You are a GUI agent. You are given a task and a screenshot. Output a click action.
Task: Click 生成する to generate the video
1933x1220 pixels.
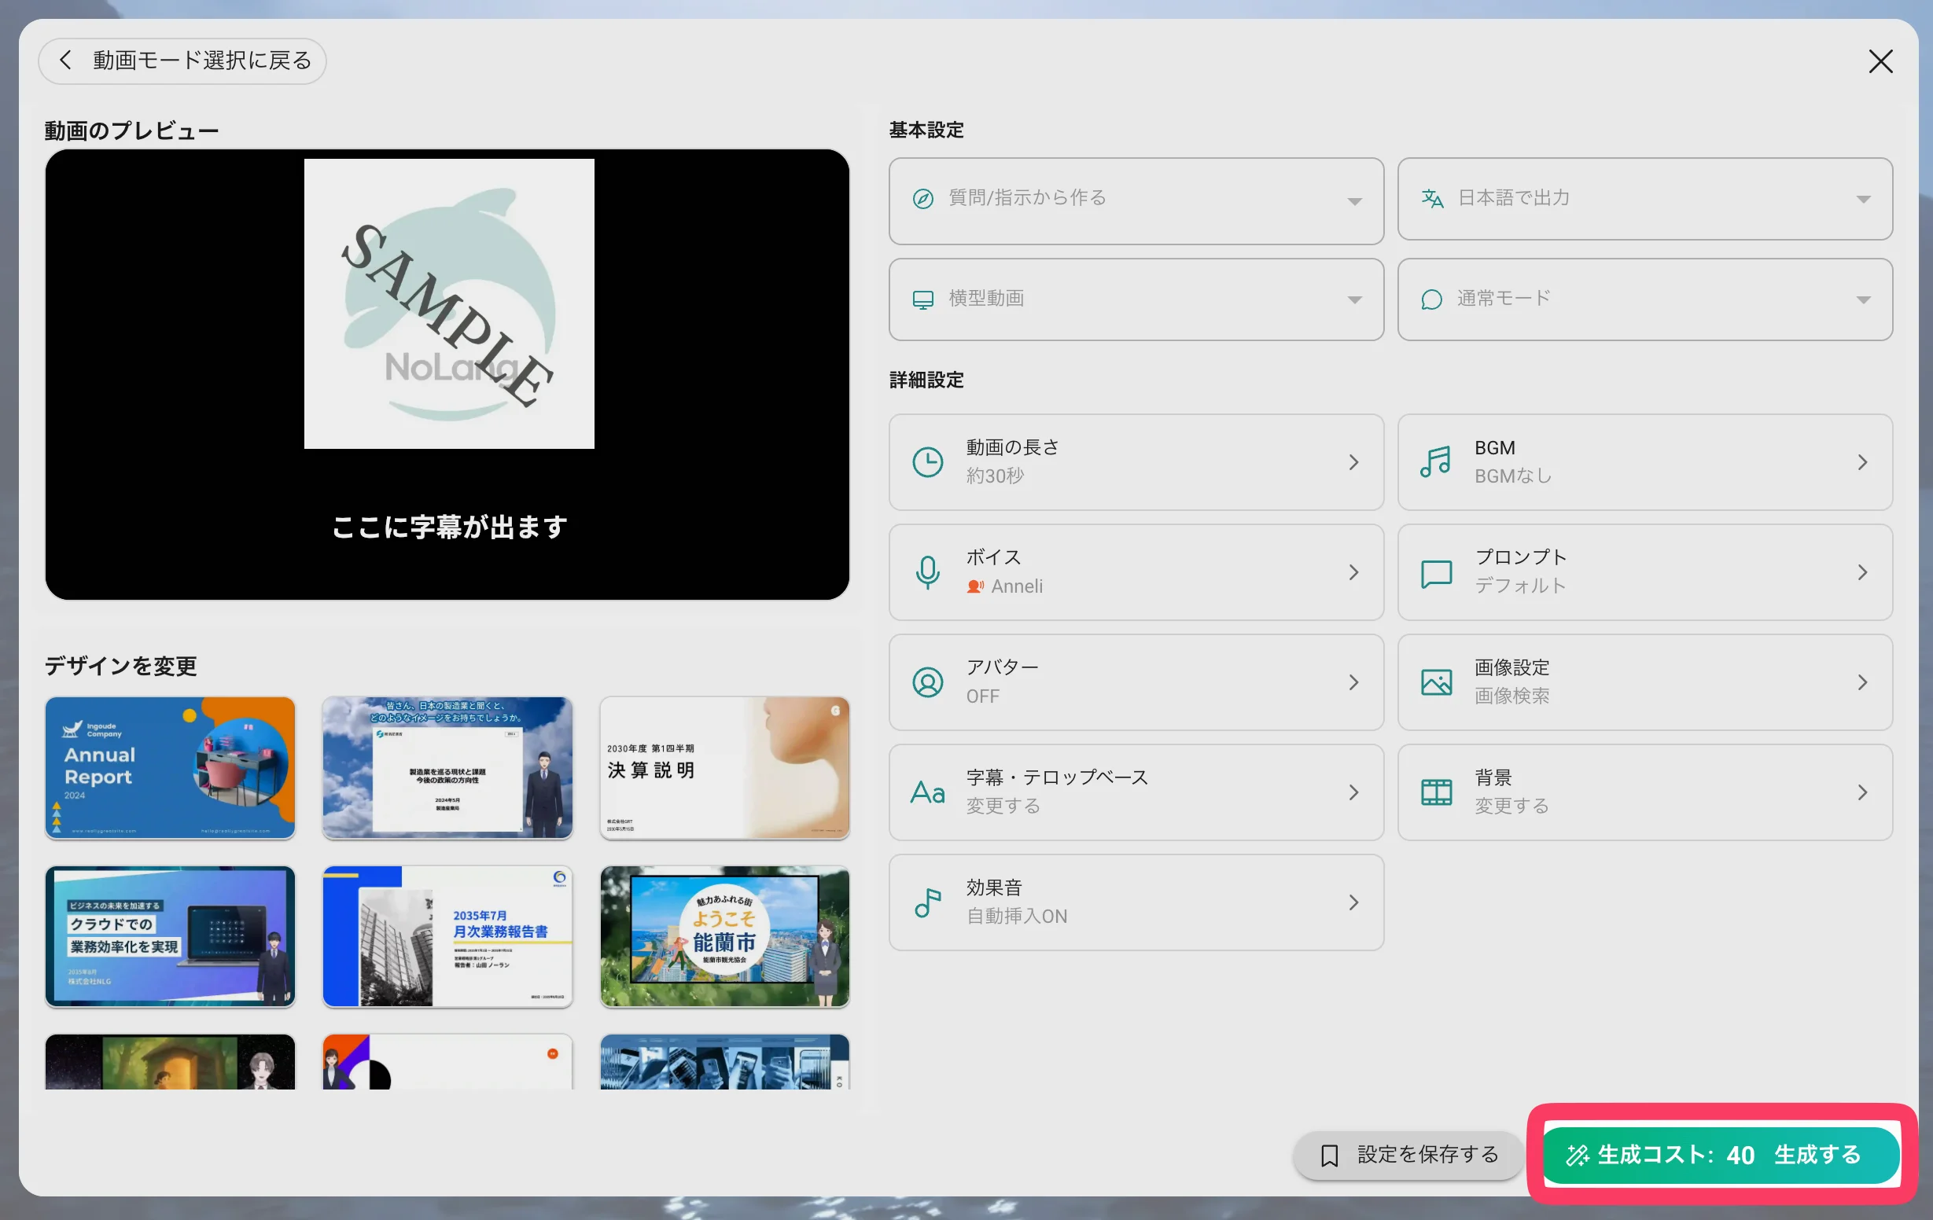1817,1155
